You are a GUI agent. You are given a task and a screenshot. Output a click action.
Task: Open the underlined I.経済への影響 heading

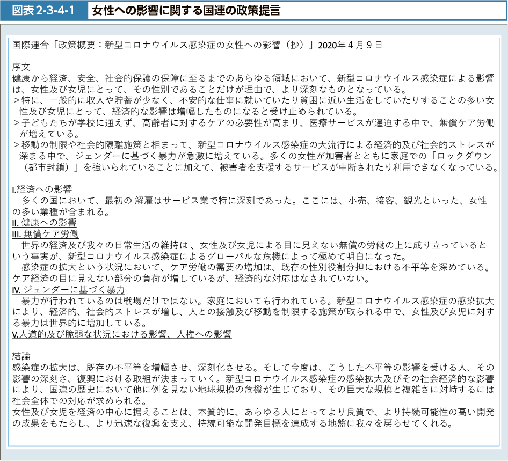coord(42,189)
